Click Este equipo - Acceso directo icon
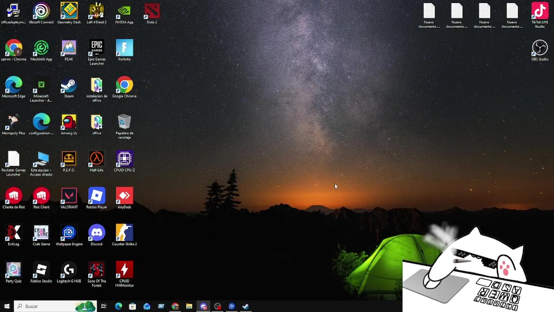The image size is (554, 312). point(41,164)
